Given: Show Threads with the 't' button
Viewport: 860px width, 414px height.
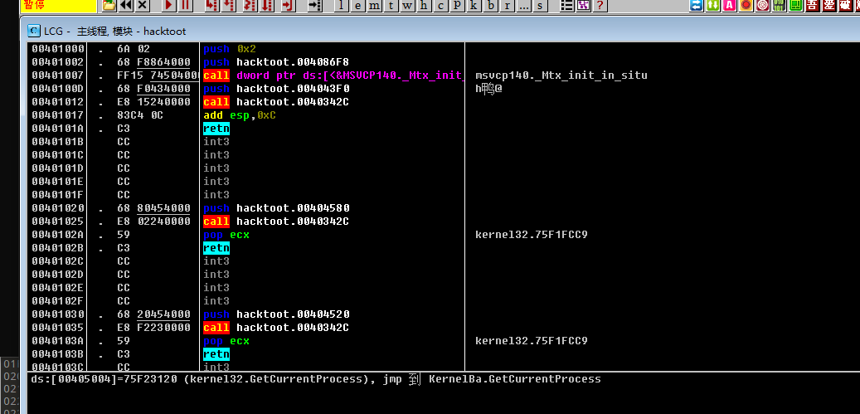Looking at the screenshot, I should [391, 6].
